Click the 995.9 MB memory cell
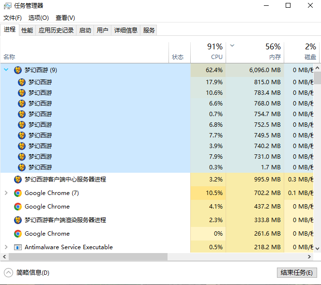This screenshot has height=285, width=321. tap(255, 180)
